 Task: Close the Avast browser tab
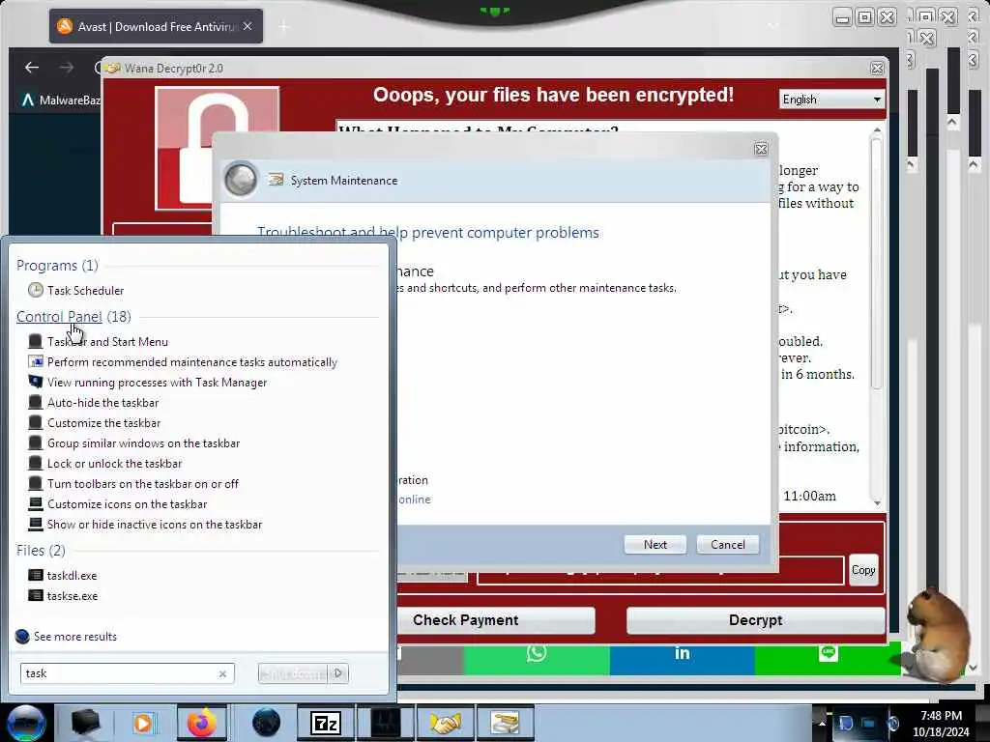click(x=247, y=26)
